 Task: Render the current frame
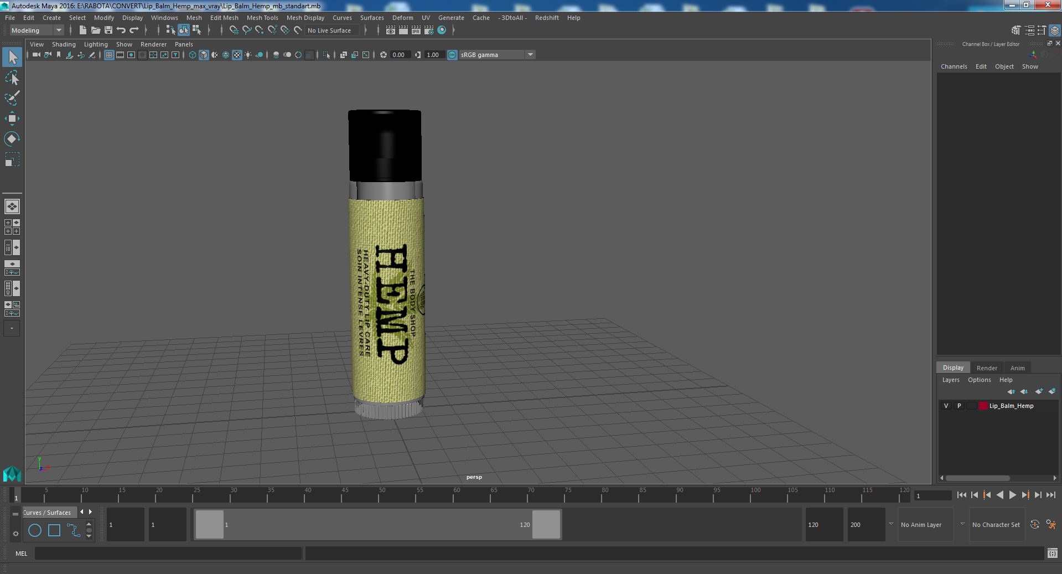click(x=403, y=30)
